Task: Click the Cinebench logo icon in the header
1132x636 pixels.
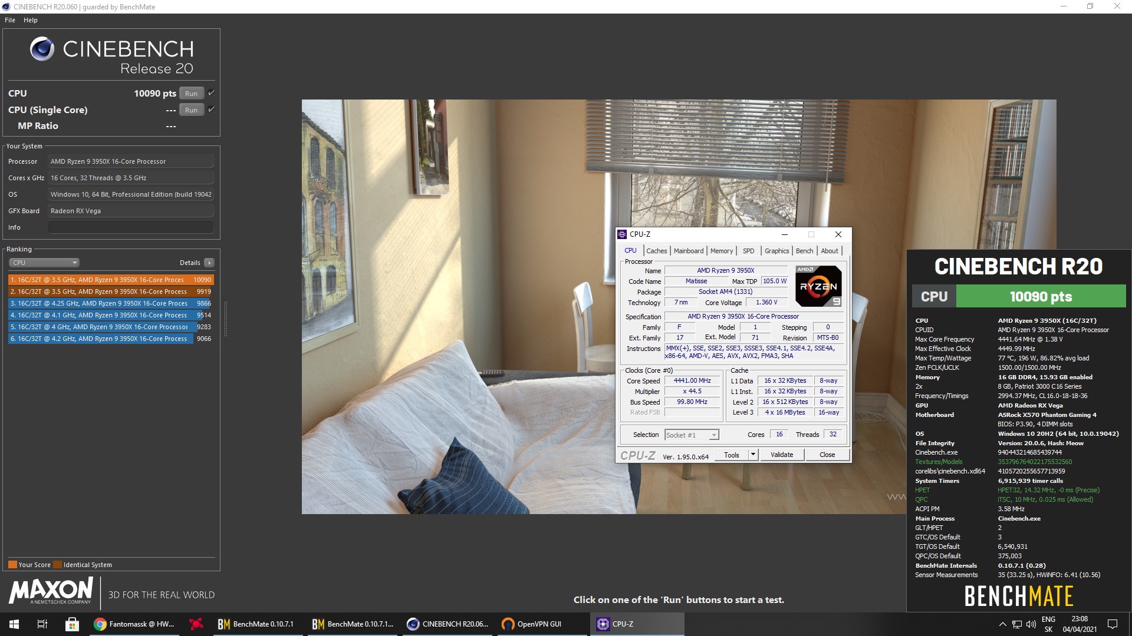Action: tap(42, 49)
